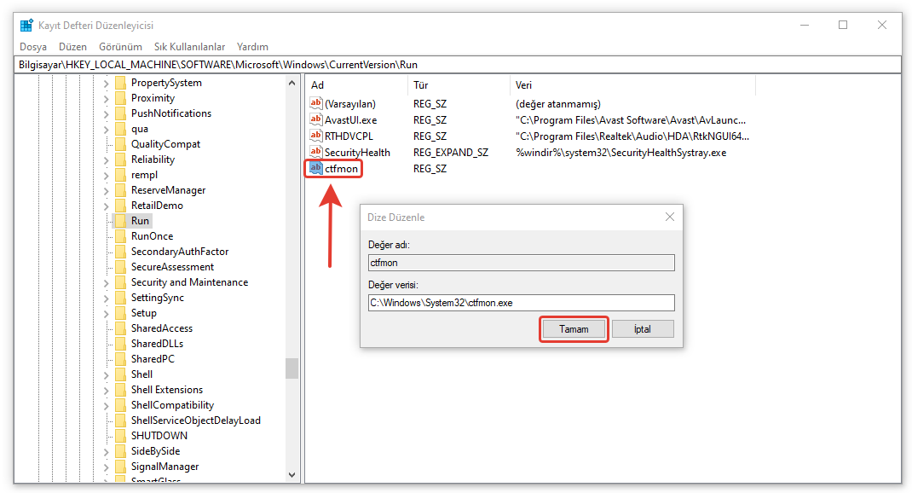The width and height of the screenshot is (912, 493).
Task: Select the SharedAccess tree item
Action: click(x=161, y=328)
